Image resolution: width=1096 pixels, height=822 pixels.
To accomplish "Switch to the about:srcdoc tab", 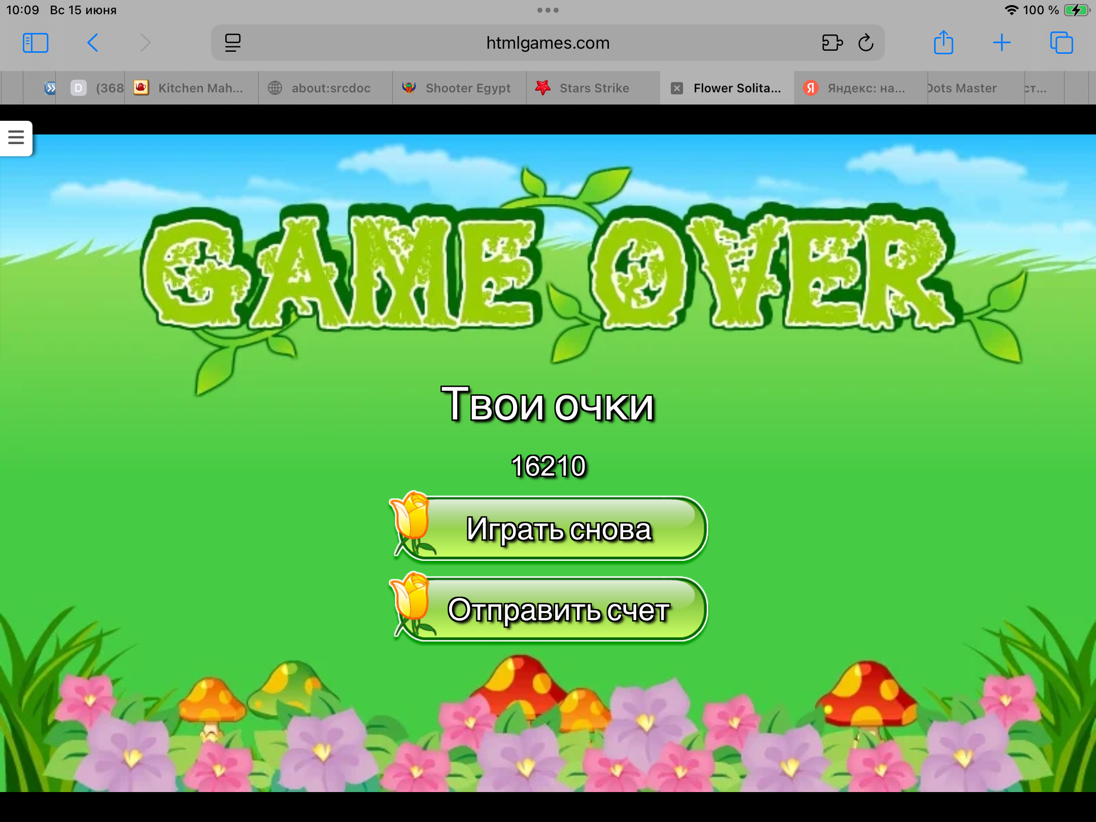I will (326, 88).
